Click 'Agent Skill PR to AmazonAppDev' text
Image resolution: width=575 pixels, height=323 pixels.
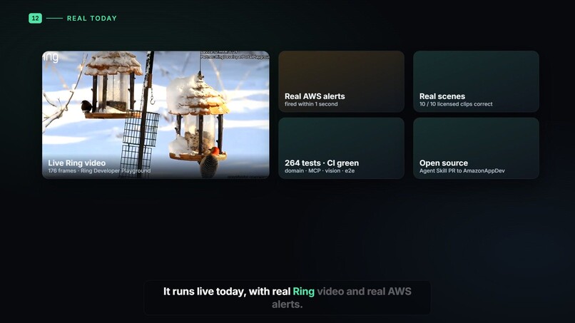coord(462,171)
